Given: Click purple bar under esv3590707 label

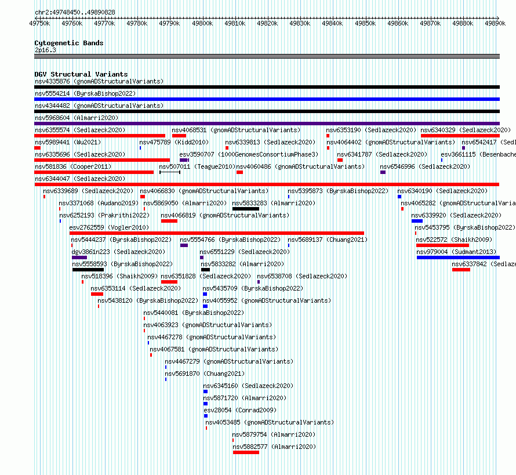Looking at the screenshot, I should click(x=184, y=160).
